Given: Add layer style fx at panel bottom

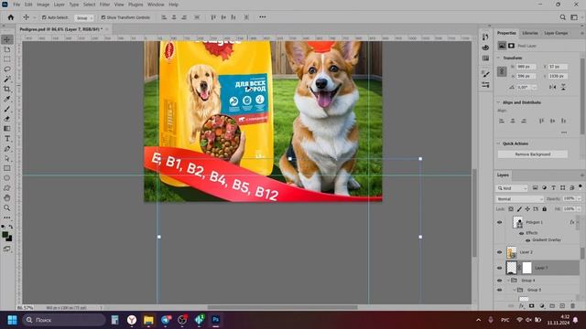Looking at the screenshot, I should [x=522, y=306].
